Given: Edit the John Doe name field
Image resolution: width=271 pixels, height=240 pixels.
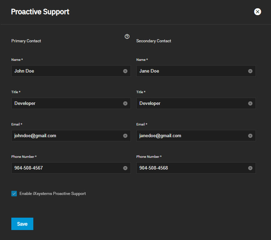Looking at the screenshot, I should 65,71.
